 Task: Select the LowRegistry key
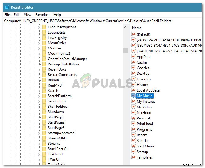click(x=57, y=38)
